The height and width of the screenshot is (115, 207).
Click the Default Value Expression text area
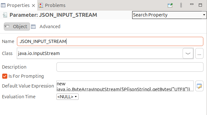125,86
